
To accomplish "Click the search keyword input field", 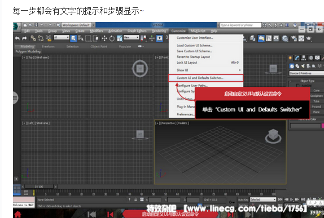I will click(x=240, y=25).
